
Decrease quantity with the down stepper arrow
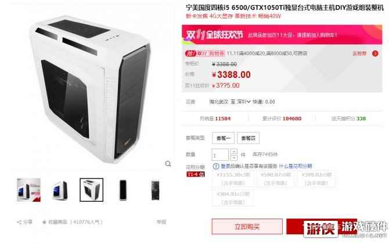coord(234,158)
